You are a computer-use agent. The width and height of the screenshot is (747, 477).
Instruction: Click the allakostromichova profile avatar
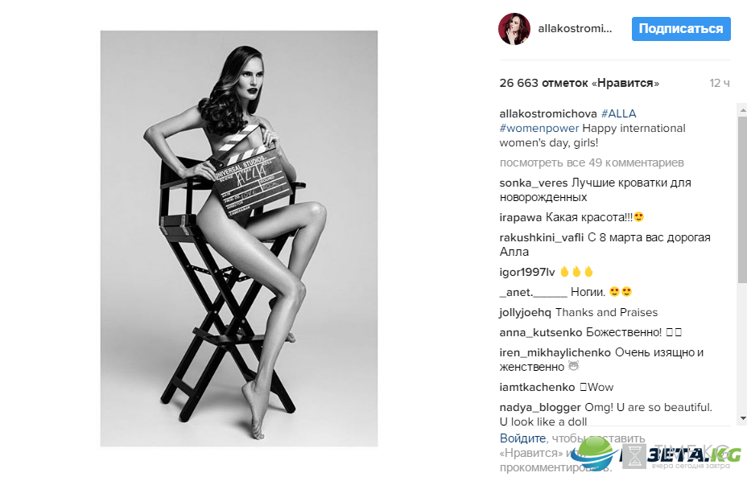click(514, 29)
